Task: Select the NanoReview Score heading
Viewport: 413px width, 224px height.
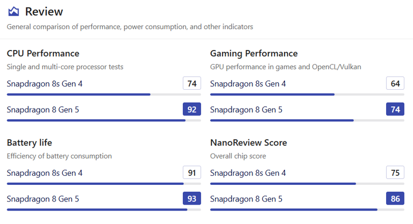Action: tap(248, 143)
